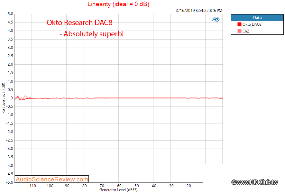Image resolution: width=285 pixels, height=193 pixels.
Task: Click the '-70' generator level tick
Action: click(x=101, y=186)
